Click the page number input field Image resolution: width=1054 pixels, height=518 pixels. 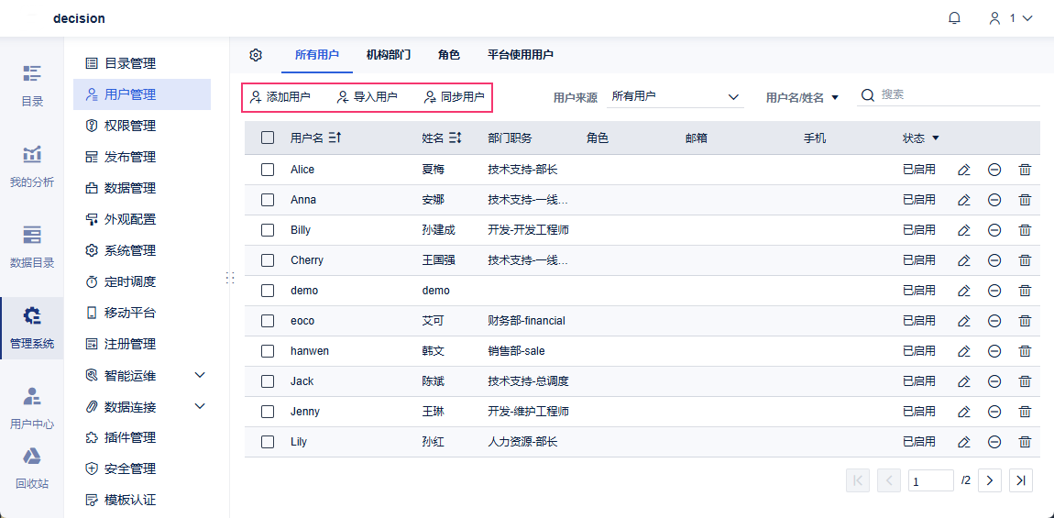[930, 480]
